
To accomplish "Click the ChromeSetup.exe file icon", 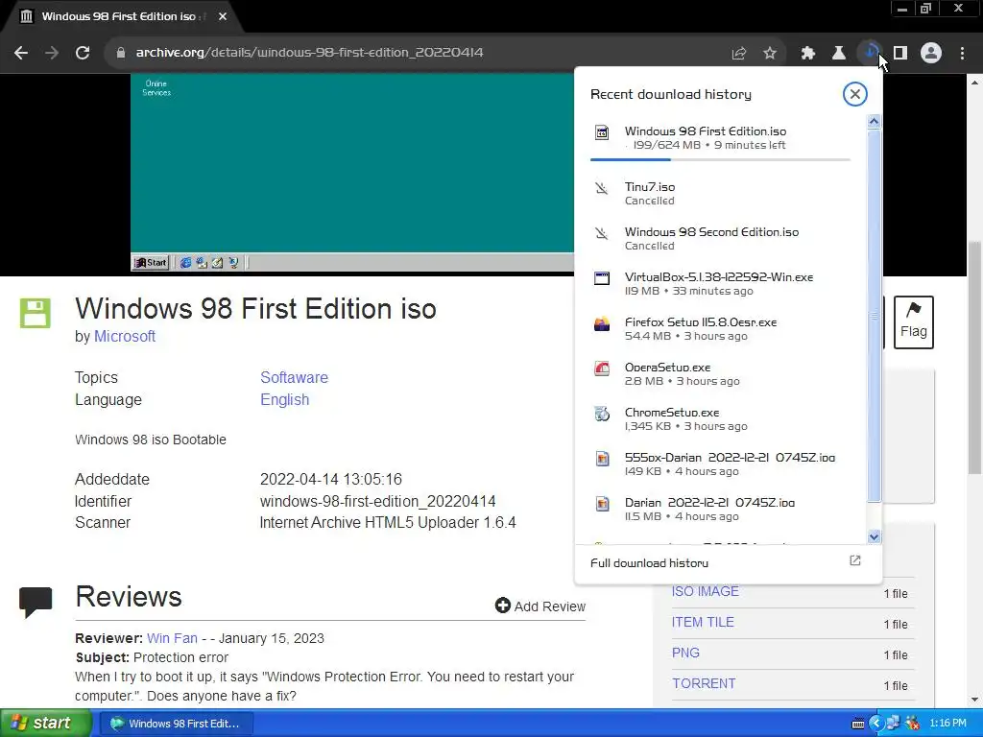I will click(x=602, y=414).
